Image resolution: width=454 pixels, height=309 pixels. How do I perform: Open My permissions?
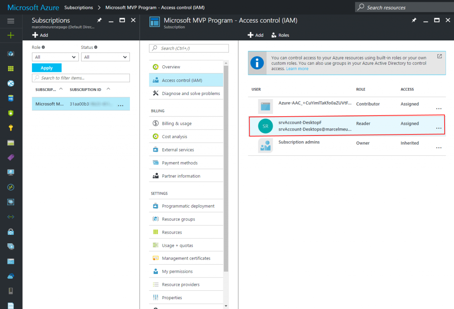point(186,271)
